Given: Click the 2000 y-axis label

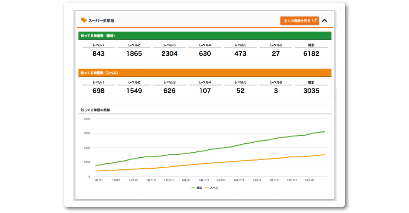Looking at the screenshot, I should [87, 162].
